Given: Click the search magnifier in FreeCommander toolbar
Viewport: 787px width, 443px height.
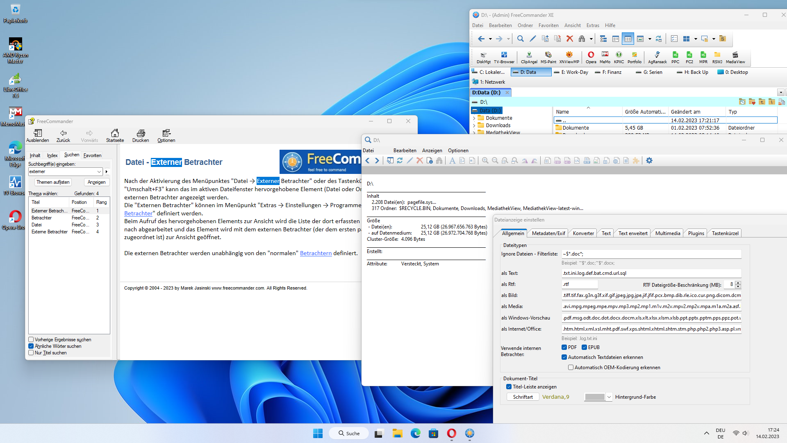Looking at the screenshot, I should click(x=521, y=39).
